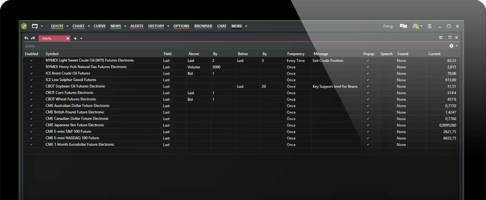Open the OPTIONS menu item
This screenshot has width=486, height=200.
[x=181, y=26]
